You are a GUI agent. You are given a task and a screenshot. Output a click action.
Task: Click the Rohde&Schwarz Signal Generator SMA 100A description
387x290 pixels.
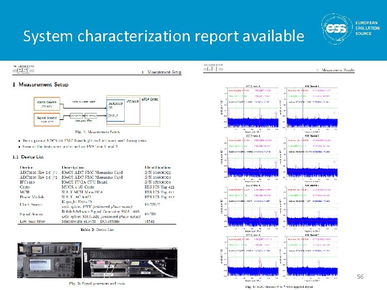point(101,212)
